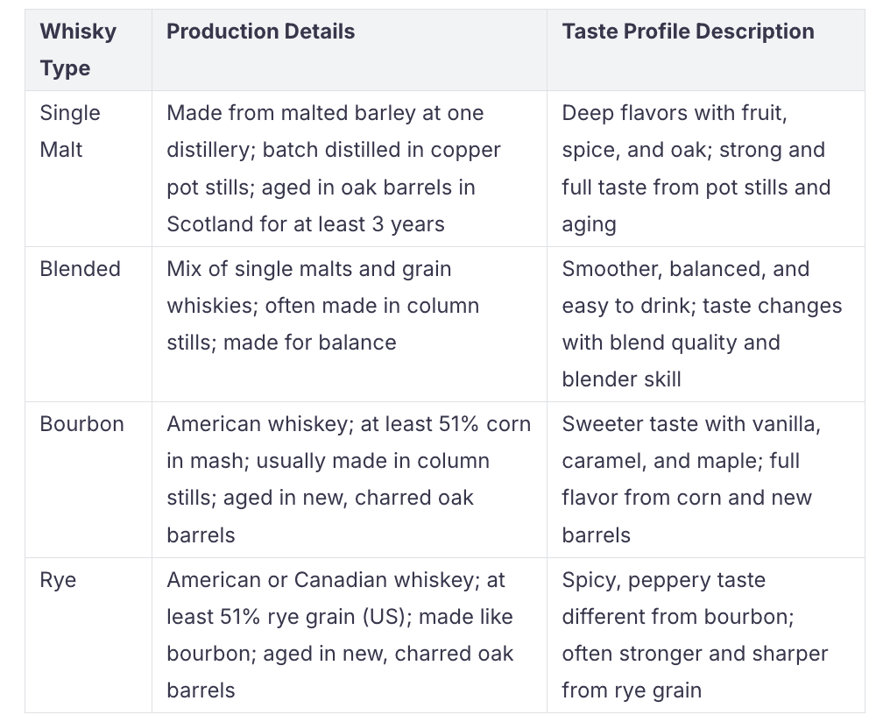Click Single Malt taste profile cell
Screen dimensions: 876x722
tap(705, 168)
